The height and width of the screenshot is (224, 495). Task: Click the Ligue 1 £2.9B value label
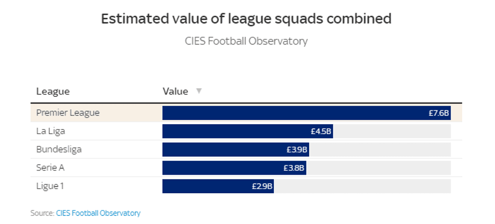[262, 186]
